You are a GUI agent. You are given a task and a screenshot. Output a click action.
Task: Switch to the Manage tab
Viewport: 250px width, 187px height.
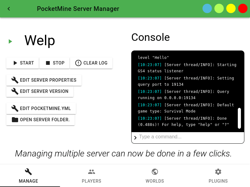tap(28, 176)
